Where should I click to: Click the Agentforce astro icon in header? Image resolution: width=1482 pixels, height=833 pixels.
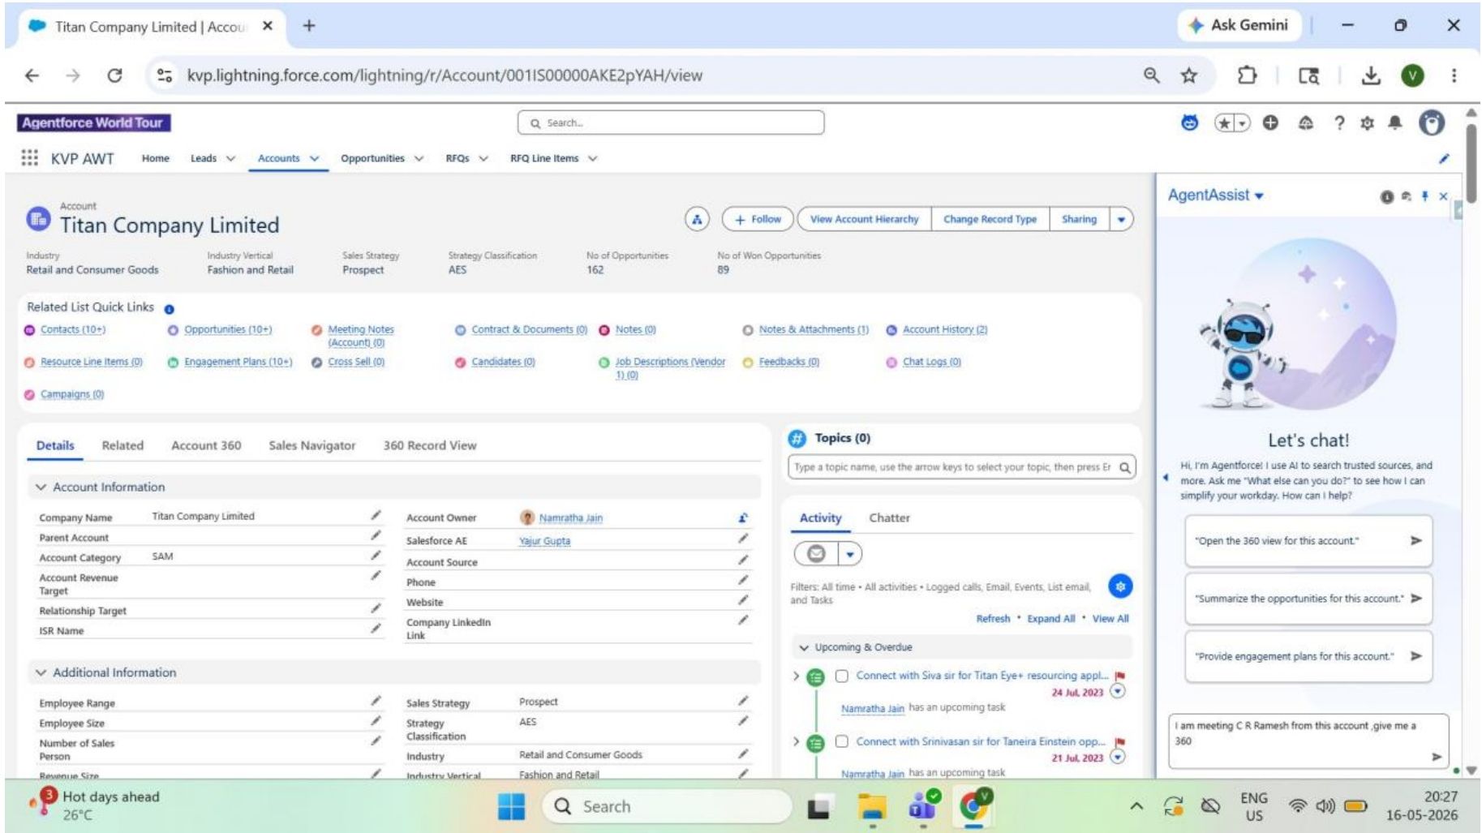tap(1189, 123)
